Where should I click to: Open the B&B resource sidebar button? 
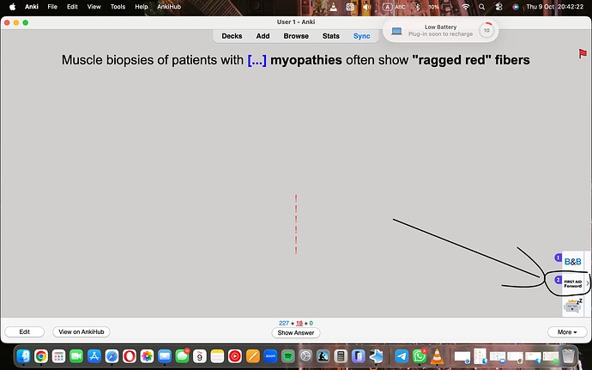pos(572,261)
